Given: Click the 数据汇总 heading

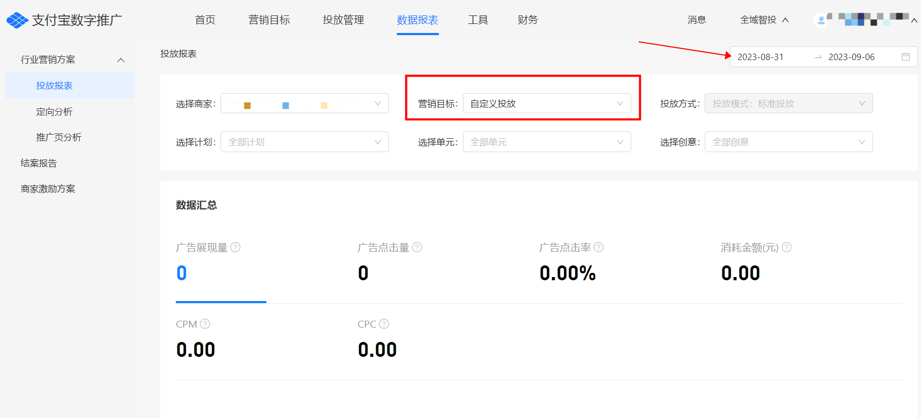Looking at the screenshot, I should (196, 205).
